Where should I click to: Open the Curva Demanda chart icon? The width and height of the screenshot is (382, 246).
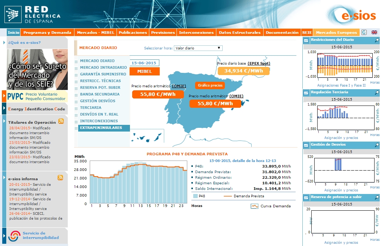[254, 206]
